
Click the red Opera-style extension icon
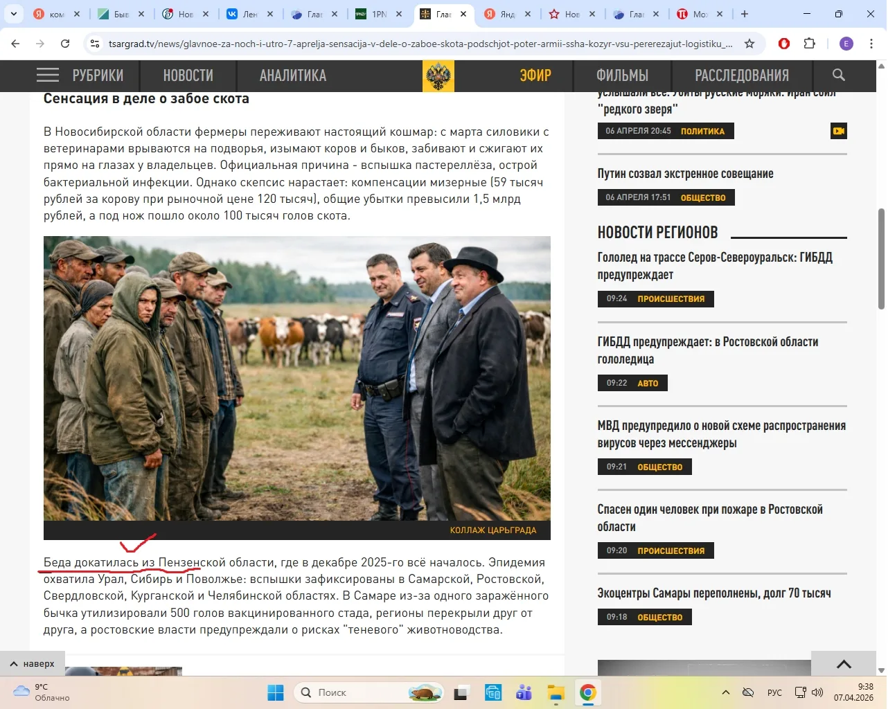784,44
